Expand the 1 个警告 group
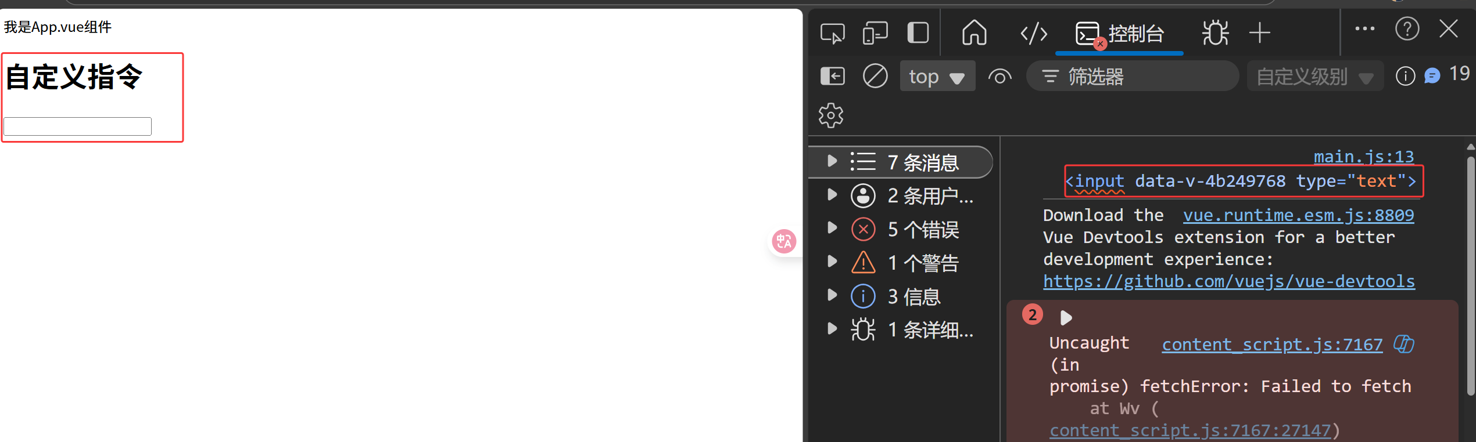This screenshot has height=442, width=1476. click(x=832, y=262)
